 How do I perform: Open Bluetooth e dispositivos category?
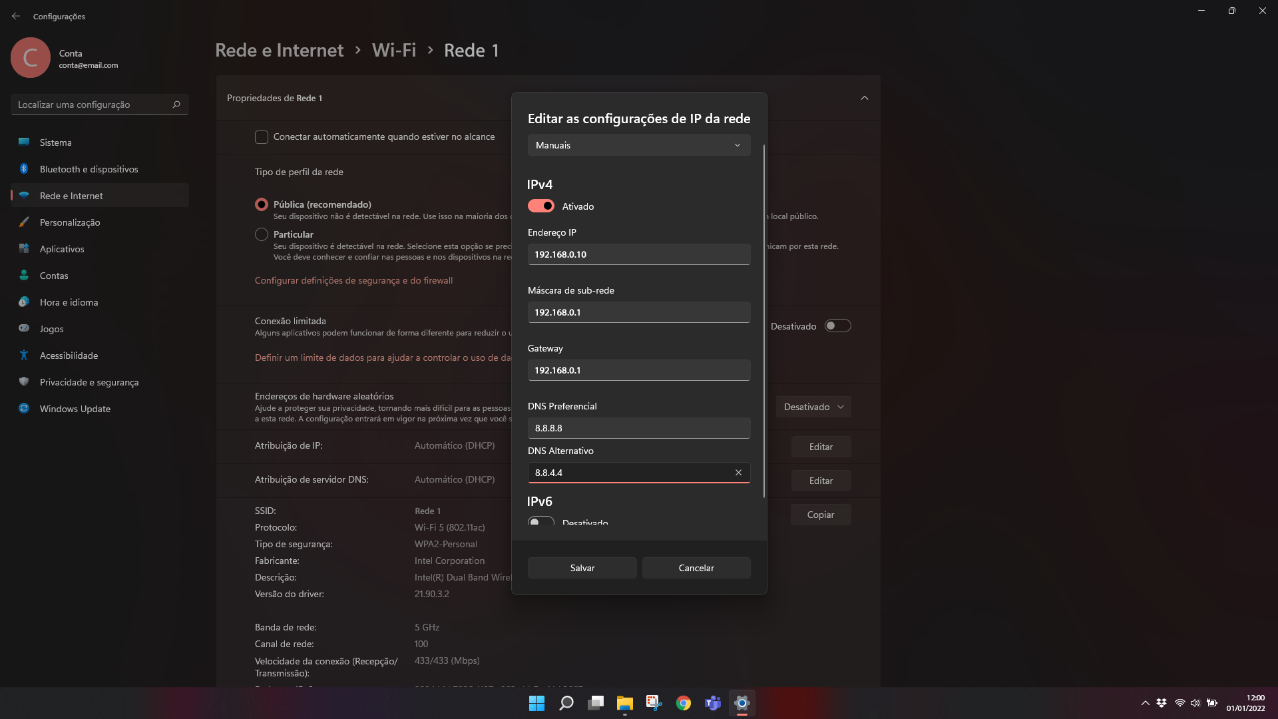click(x=100, y=168)
